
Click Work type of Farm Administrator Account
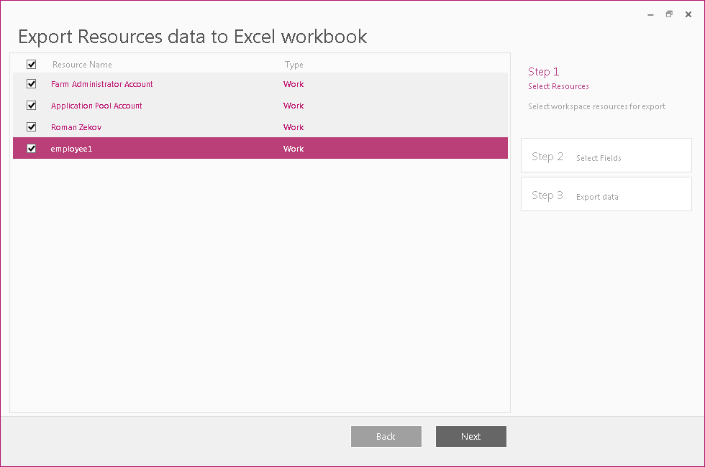(294, 84)
